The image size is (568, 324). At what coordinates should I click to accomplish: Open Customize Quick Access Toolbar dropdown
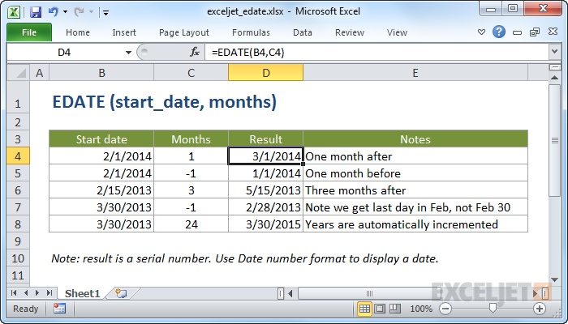click(106, 13)
